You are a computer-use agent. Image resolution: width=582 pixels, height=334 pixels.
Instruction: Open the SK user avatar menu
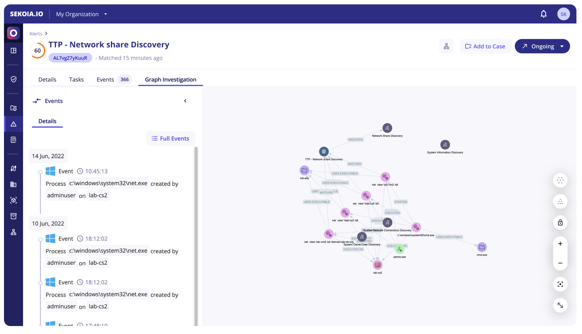pyautogui.click(x=563, y=14)
